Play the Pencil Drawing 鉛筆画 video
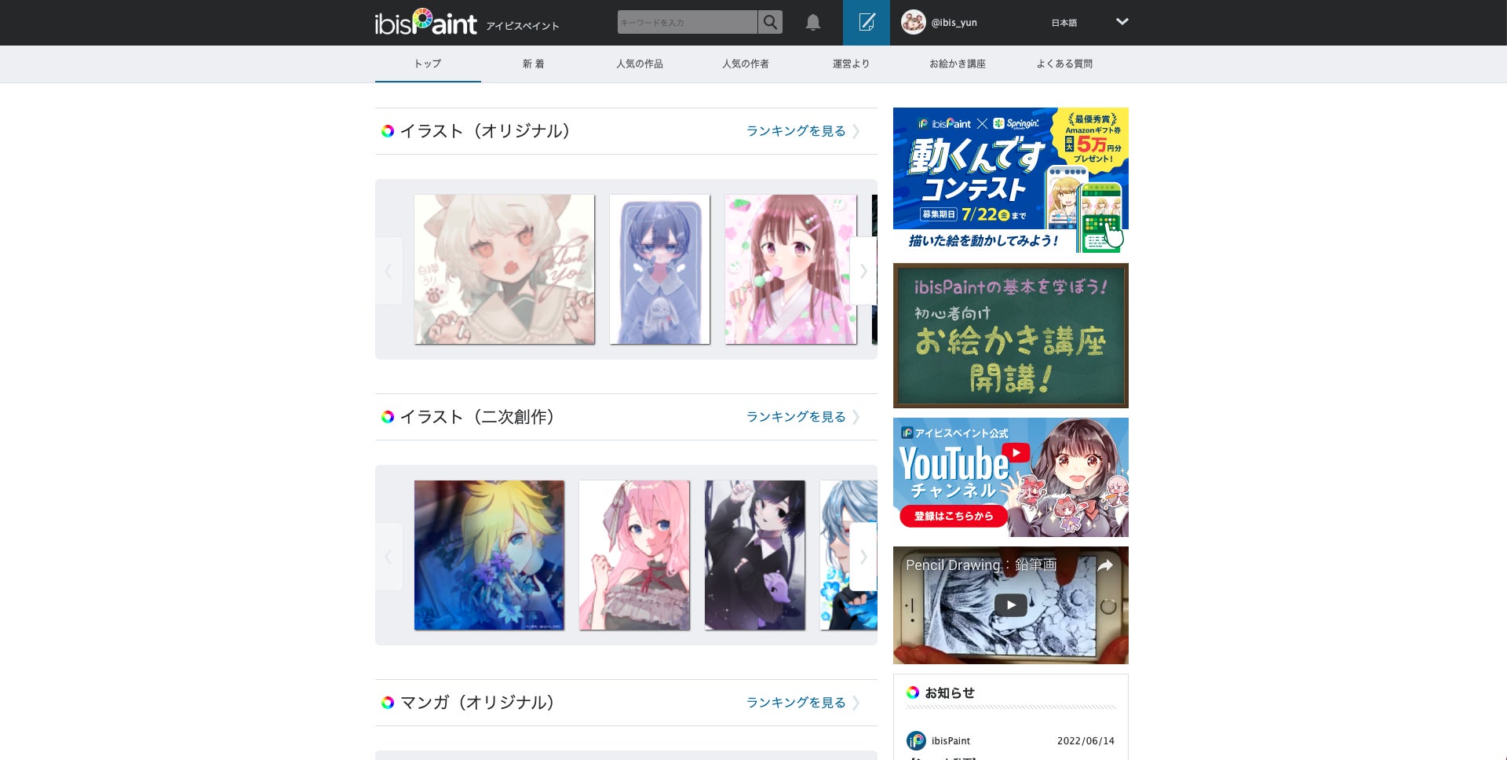The image size is (1507, 760). 1011,605
